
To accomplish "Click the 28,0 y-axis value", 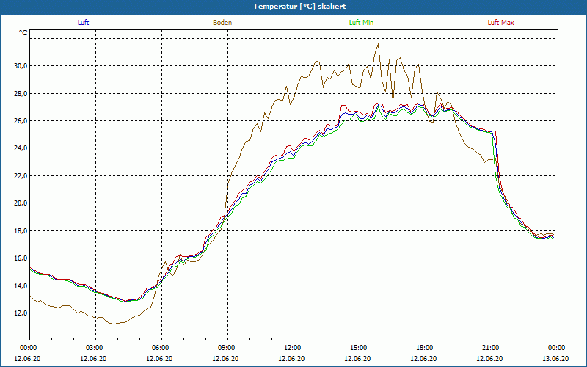I will pos(21,93).
